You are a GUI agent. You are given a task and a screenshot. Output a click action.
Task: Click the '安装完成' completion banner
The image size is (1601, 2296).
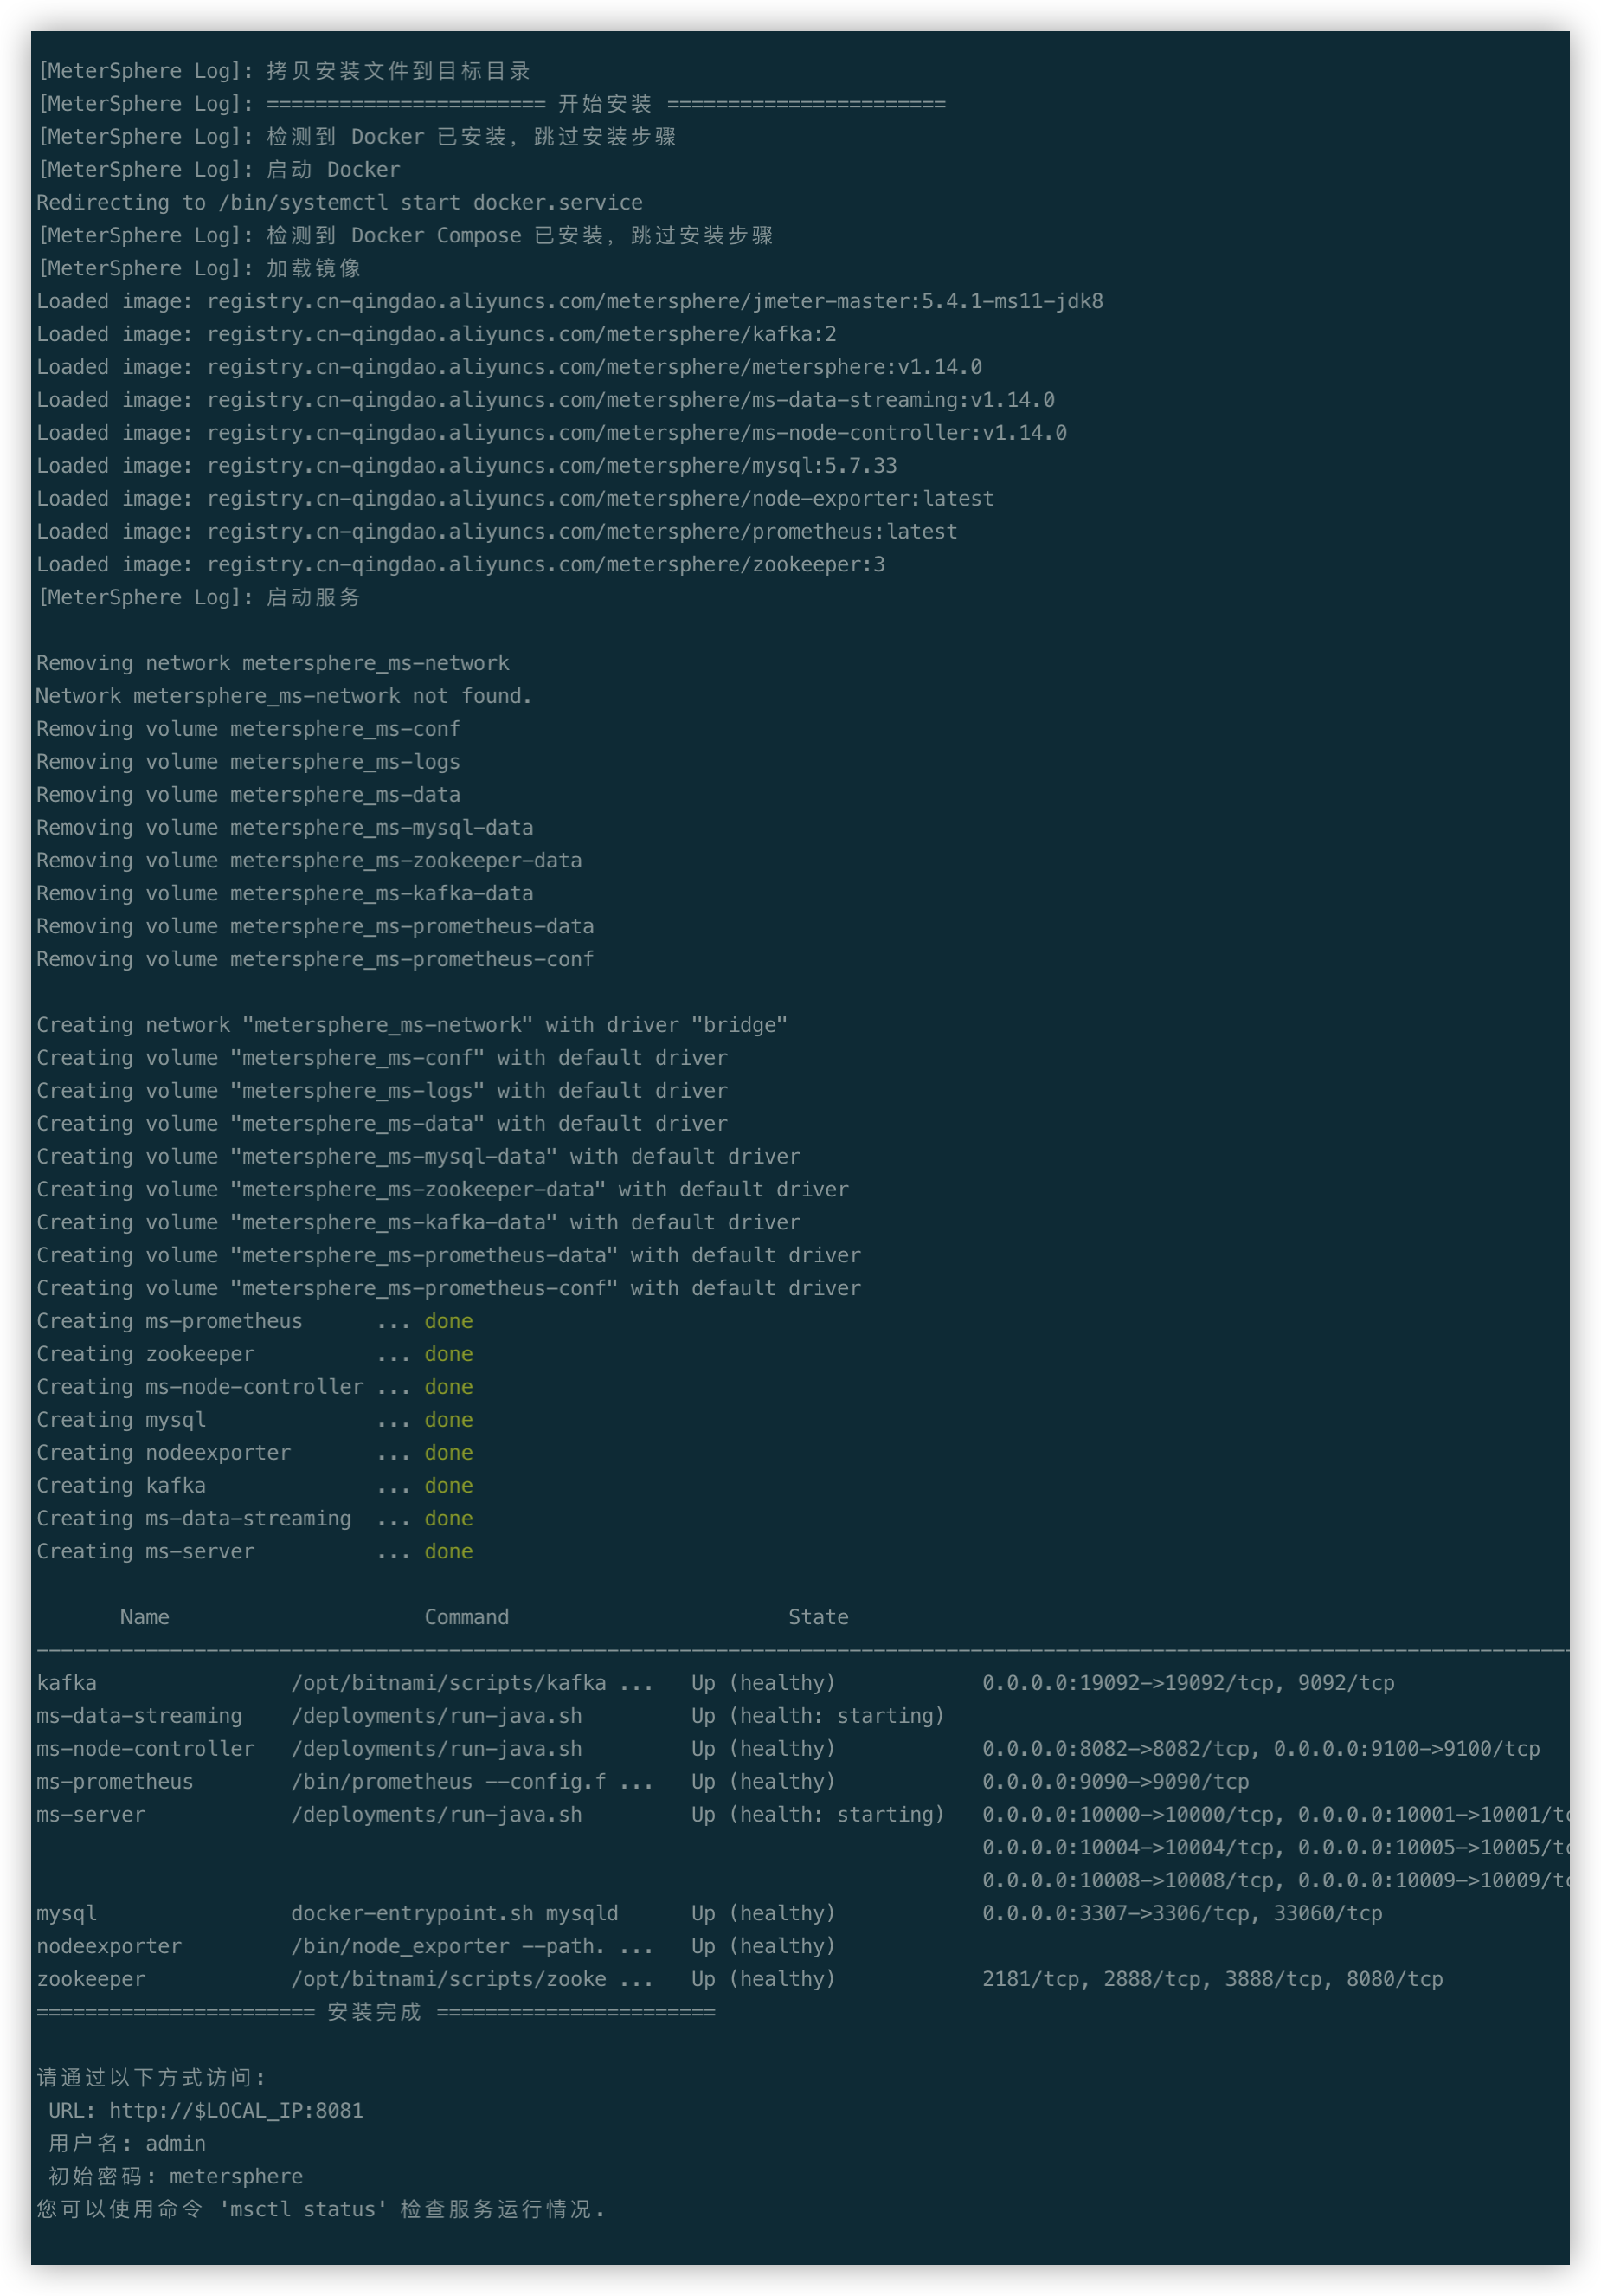[x=372, y=2012]
